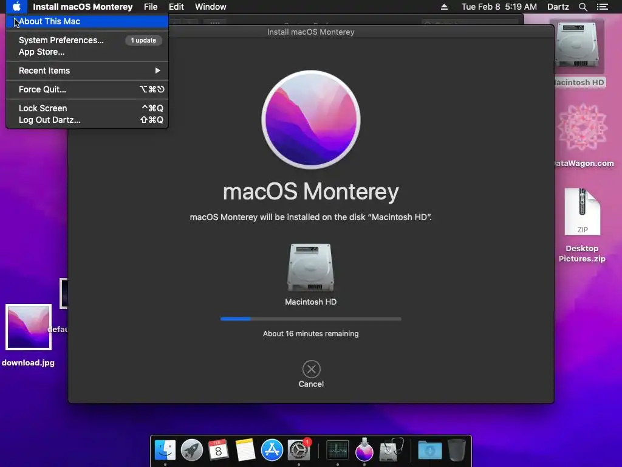
Task: Click the installed-on-disk message text
Action: [310, 217]
